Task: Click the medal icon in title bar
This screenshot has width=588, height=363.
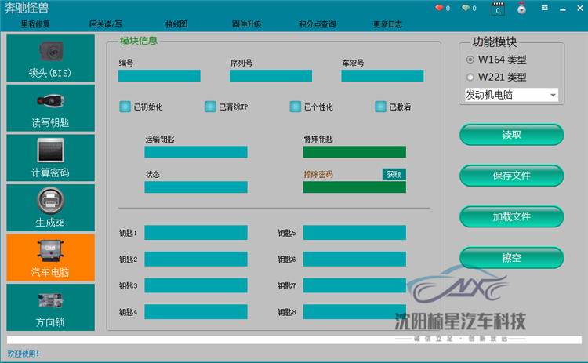Action: pyautogui.click(x=521, y=9)
